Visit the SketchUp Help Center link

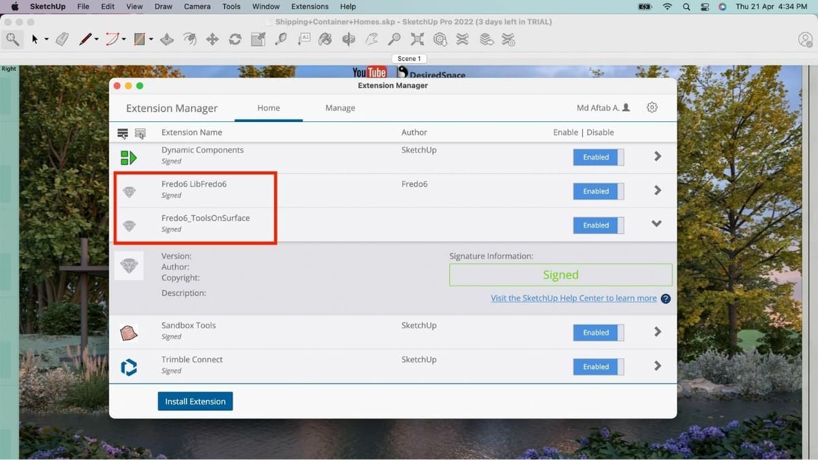[574, 298]
